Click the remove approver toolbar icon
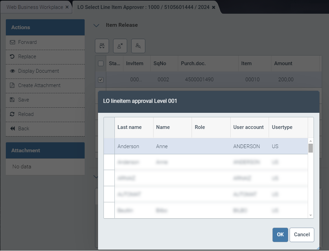This screenshot has width=329, height=251. point(120,46)
